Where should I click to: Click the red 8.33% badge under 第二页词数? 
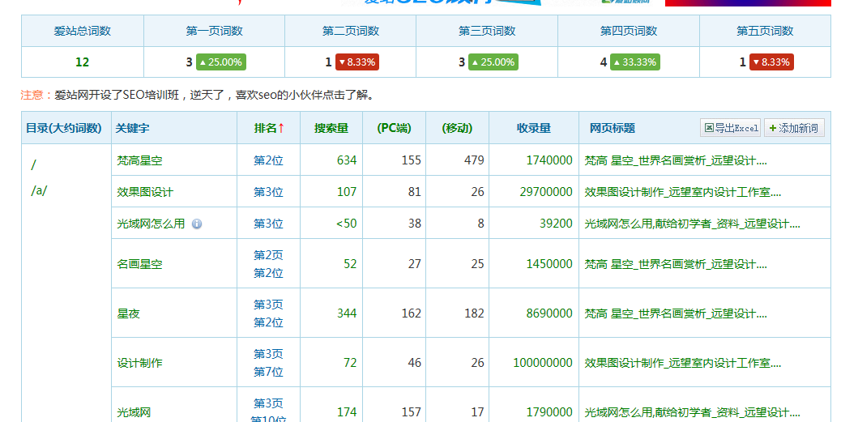357,62
